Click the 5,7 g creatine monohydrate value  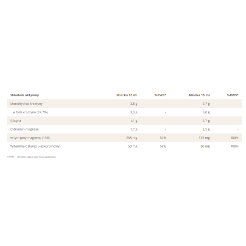pos(206,104)
